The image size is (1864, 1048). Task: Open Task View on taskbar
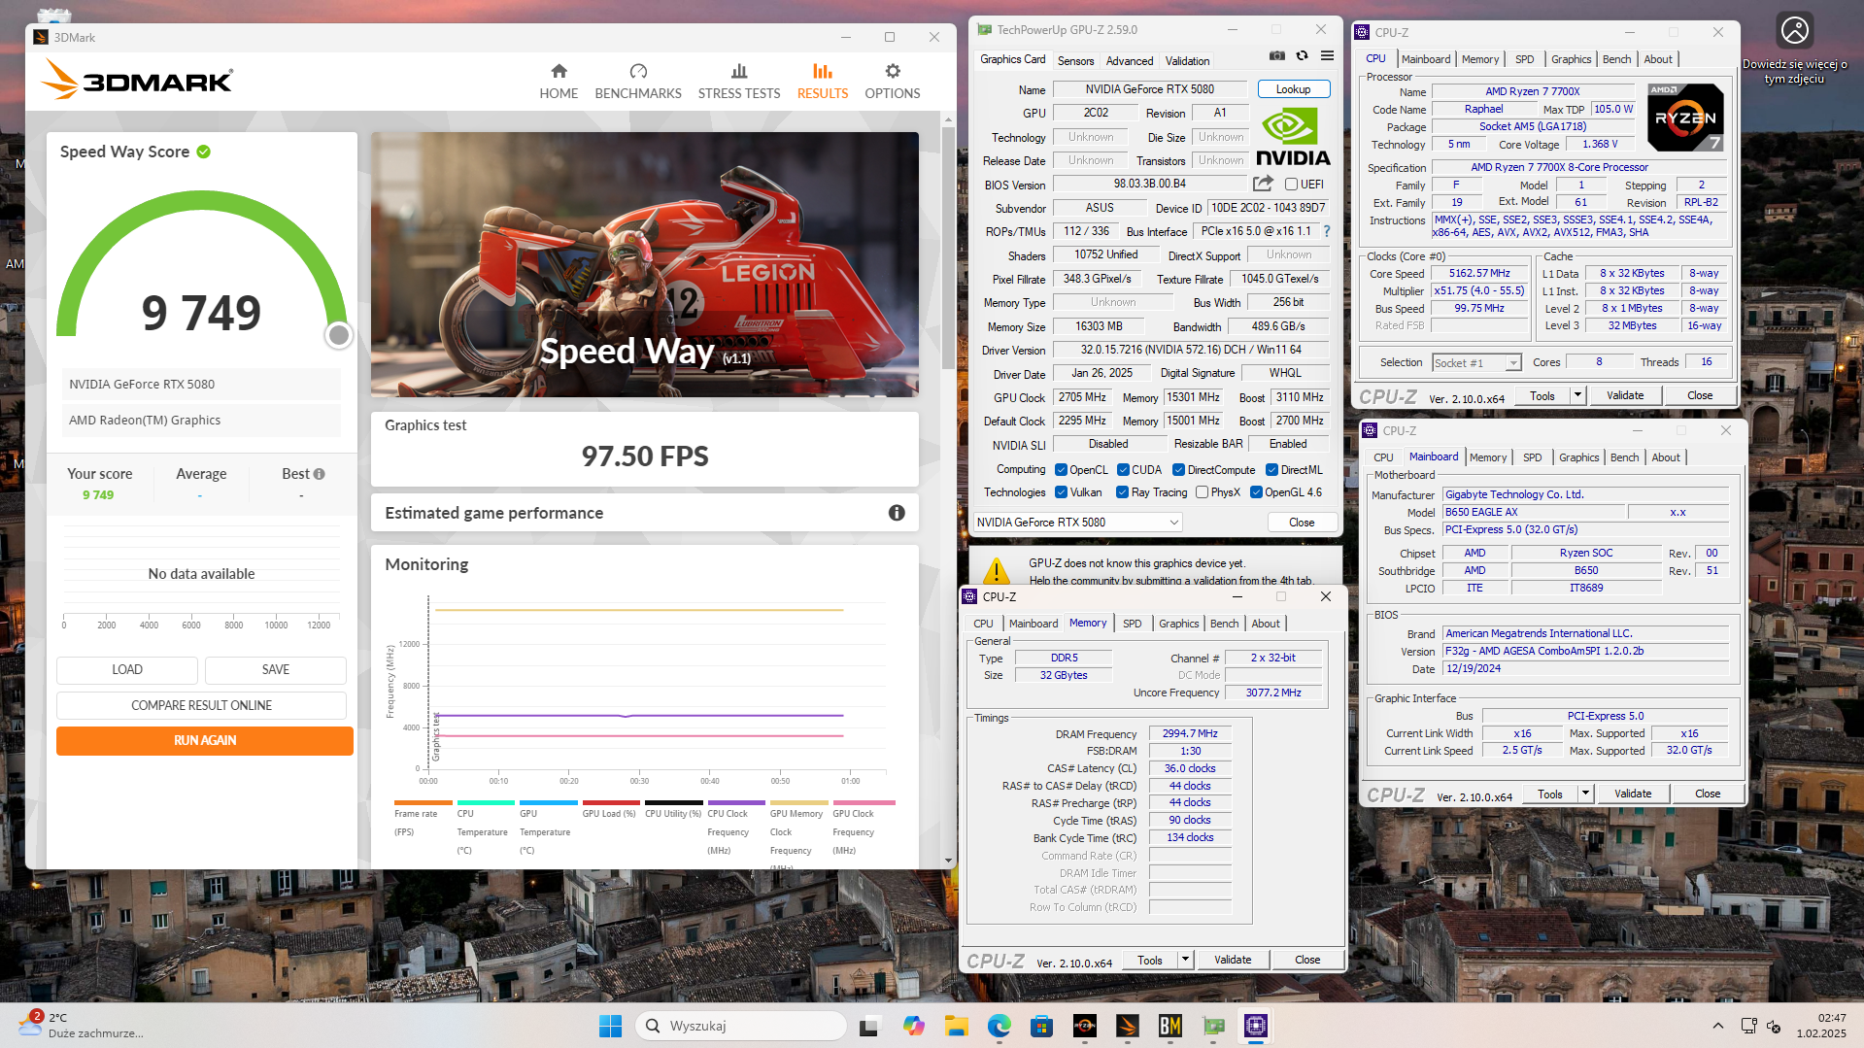click(870, 1026)
